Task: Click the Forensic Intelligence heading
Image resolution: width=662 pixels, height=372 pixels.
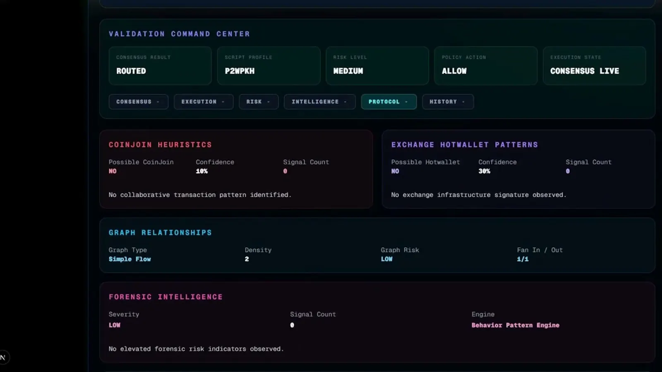Action: [x=165, y=297]
